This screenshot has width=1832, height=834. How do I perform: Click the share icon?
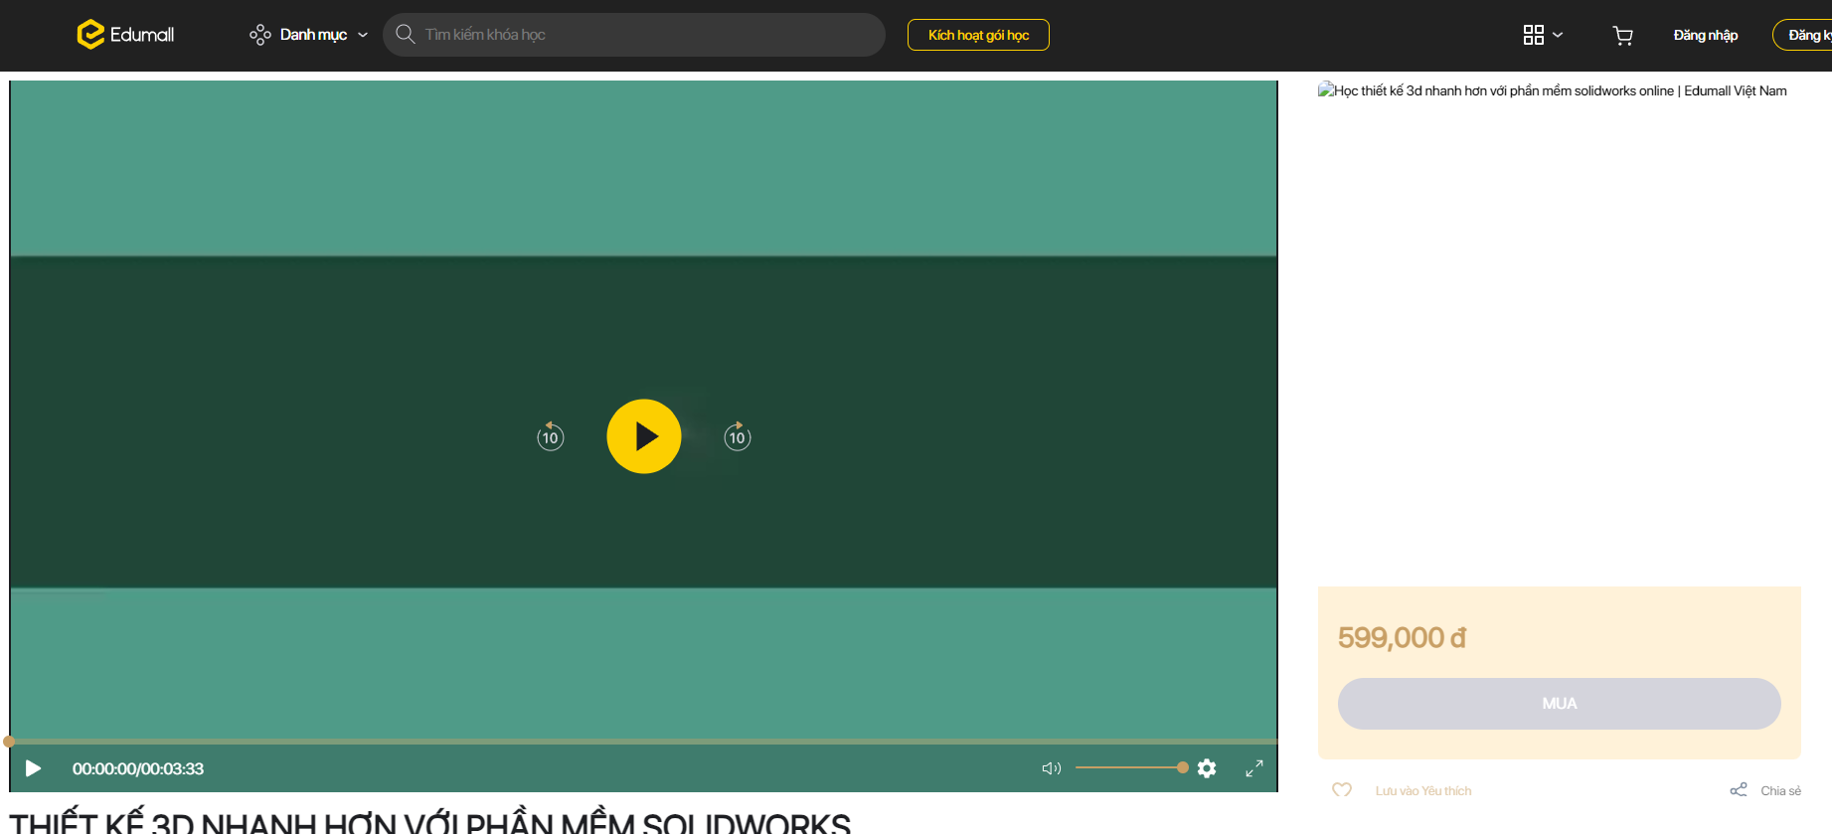[x=1739, y=790]
